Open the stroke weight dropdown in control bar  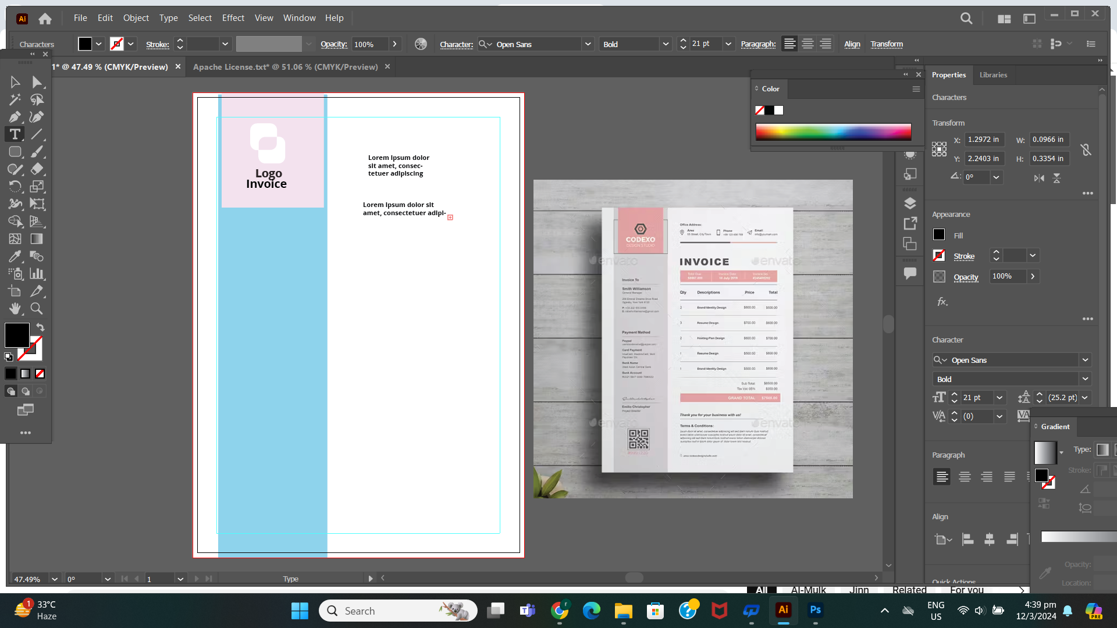point(225,44)
